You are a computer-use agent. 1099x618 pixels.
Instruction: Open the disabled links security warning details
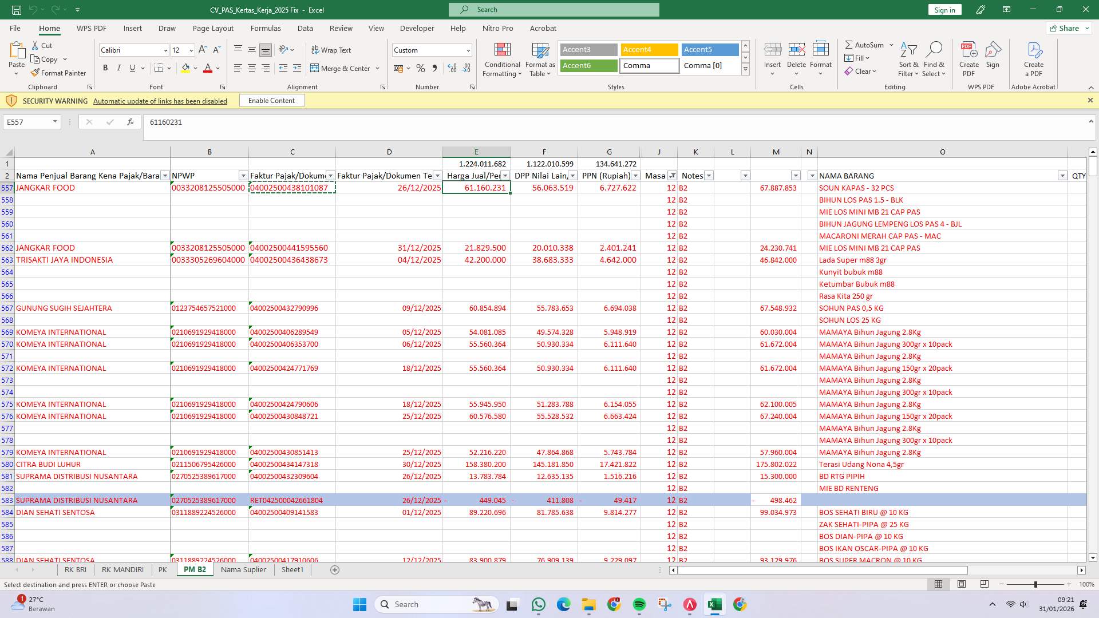(160, 101)
